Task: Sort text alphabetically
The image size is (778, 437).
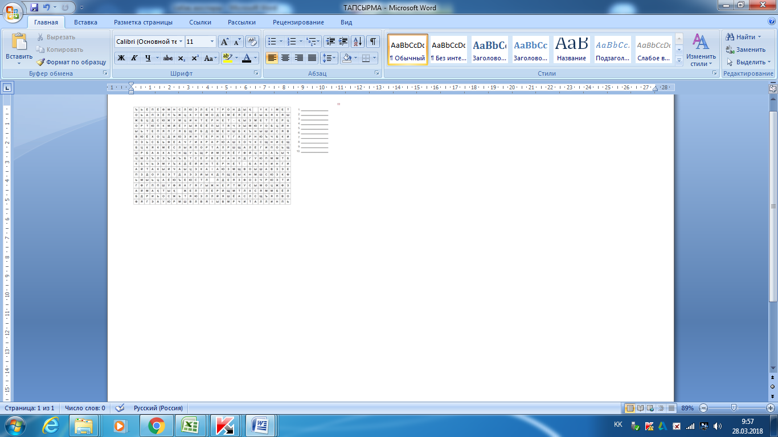Action: (358, 42)
